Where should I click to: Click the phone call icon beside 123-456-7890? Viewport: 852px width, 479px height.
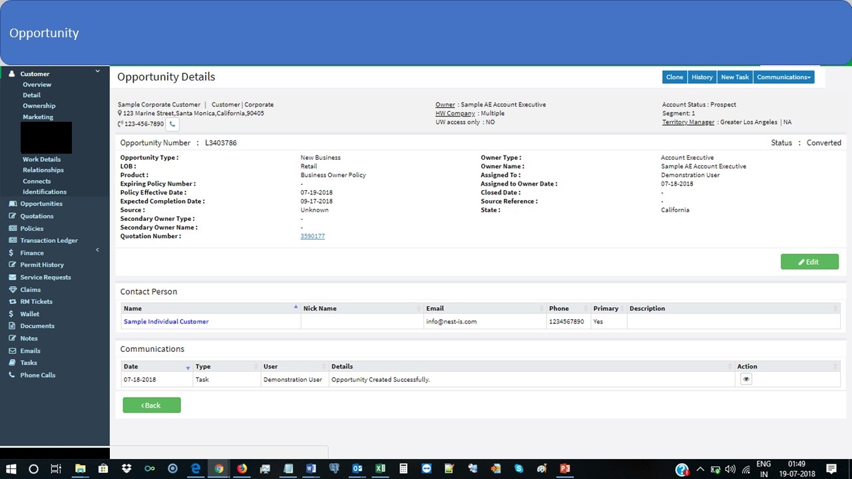(172, 124)
